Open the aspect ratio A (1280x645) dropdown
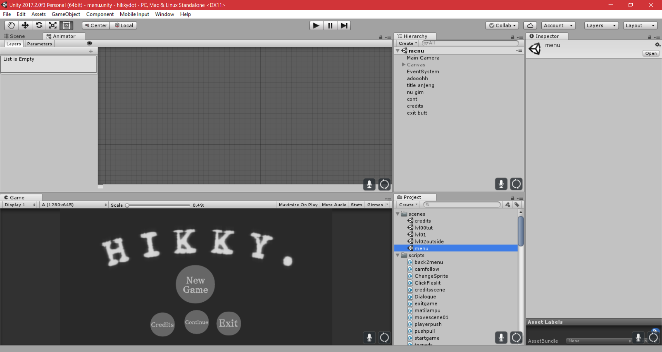The height and width of the screenshot is (352, 662). tap(74, 205)
